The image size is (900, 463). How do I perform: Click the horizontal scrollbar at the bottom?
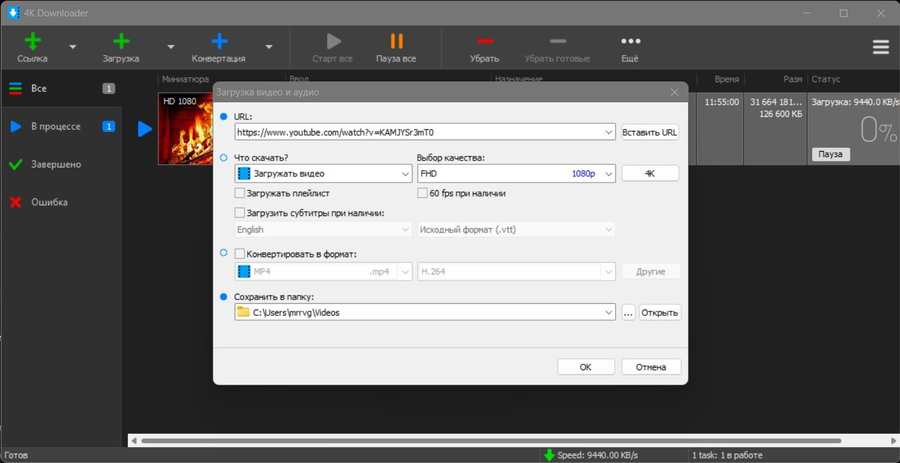(491, 441)
